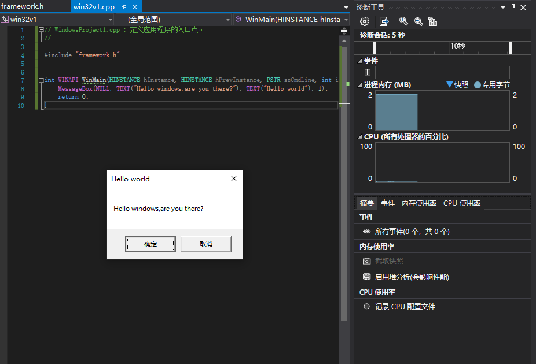Toggle the 快照 legend marker
Viewport: 536px width, 364px height.
click(x=450, y=84)
